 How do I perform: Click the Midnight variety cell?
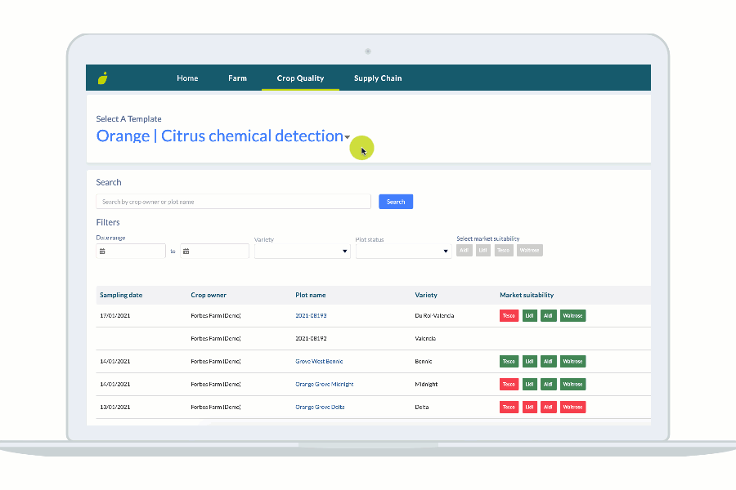click(426, 384)
